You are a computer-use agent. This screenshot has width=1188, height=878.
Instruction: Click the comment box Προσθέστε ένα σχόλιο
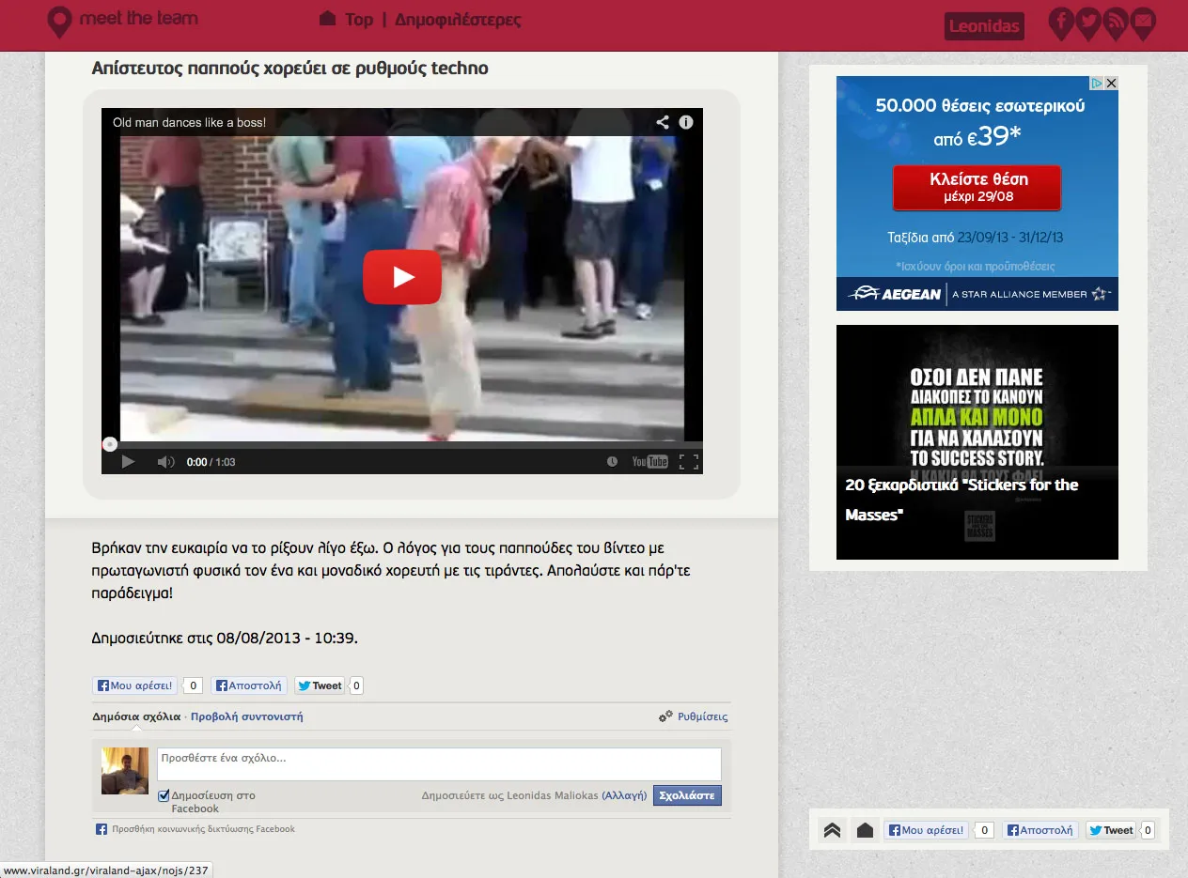(439, 764)
